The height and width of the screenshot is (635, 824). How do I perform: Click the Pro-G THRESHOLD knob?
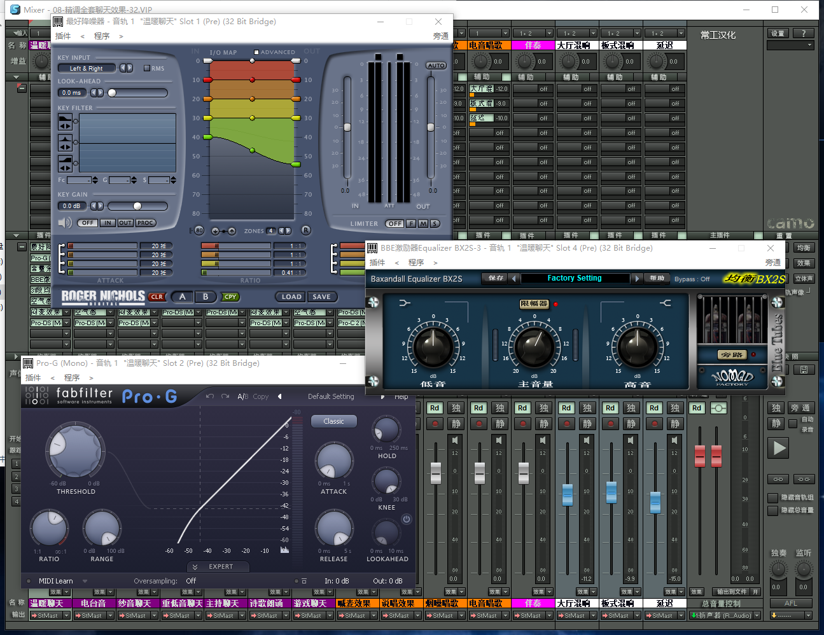76,450
